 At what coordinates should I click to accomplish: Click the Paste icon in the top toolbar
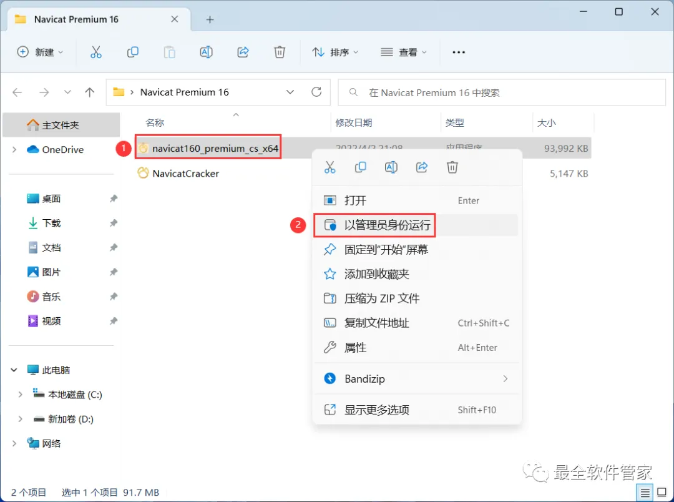169,52
